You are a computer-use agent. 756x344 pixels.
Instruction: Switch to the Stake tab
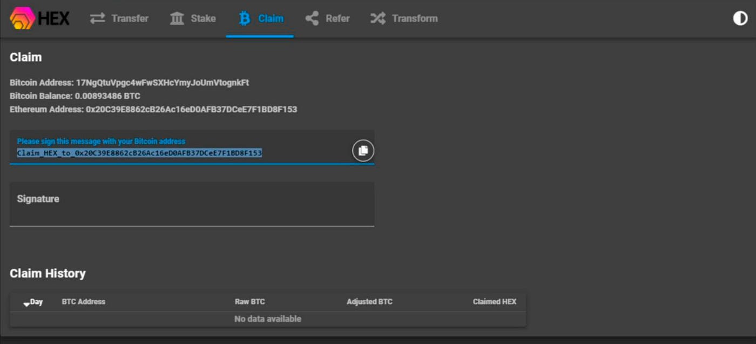click(x=193, y=18)
